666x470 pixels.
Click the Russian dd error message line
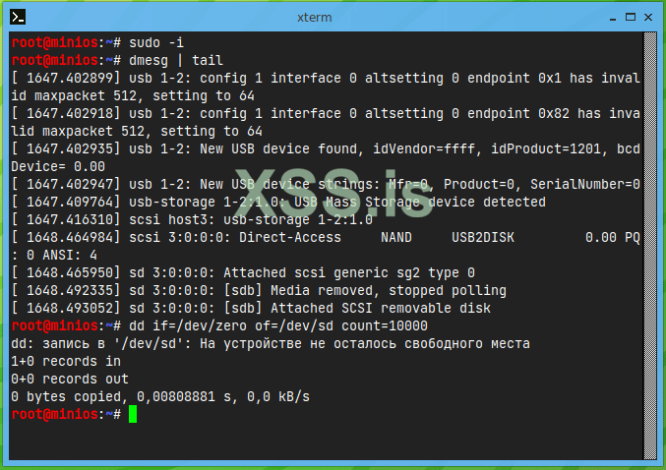tap(271, 343)
